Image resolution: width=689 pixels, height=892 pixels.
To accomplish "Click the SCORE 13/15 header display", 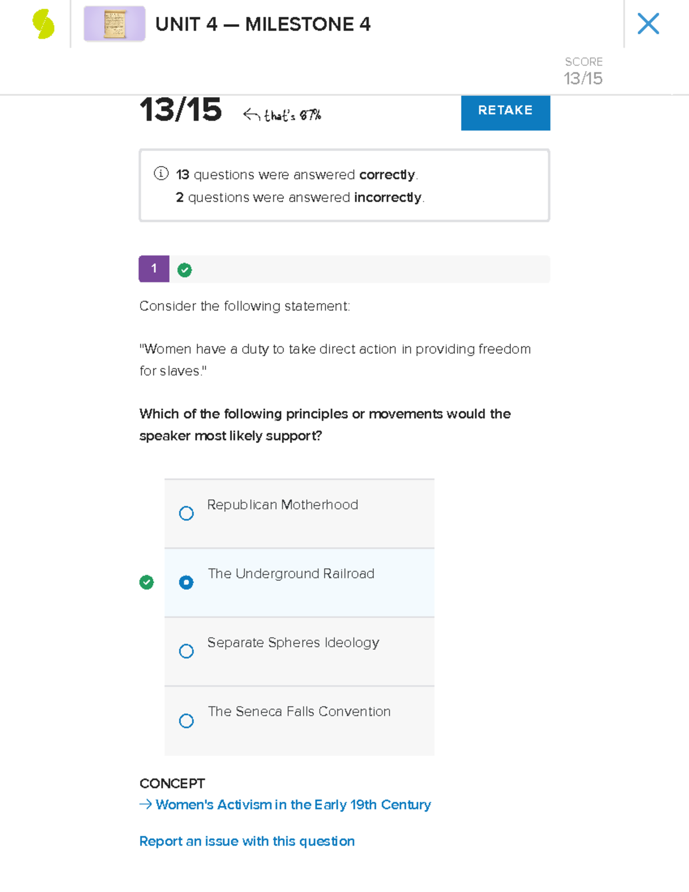I will coord(583,70).
